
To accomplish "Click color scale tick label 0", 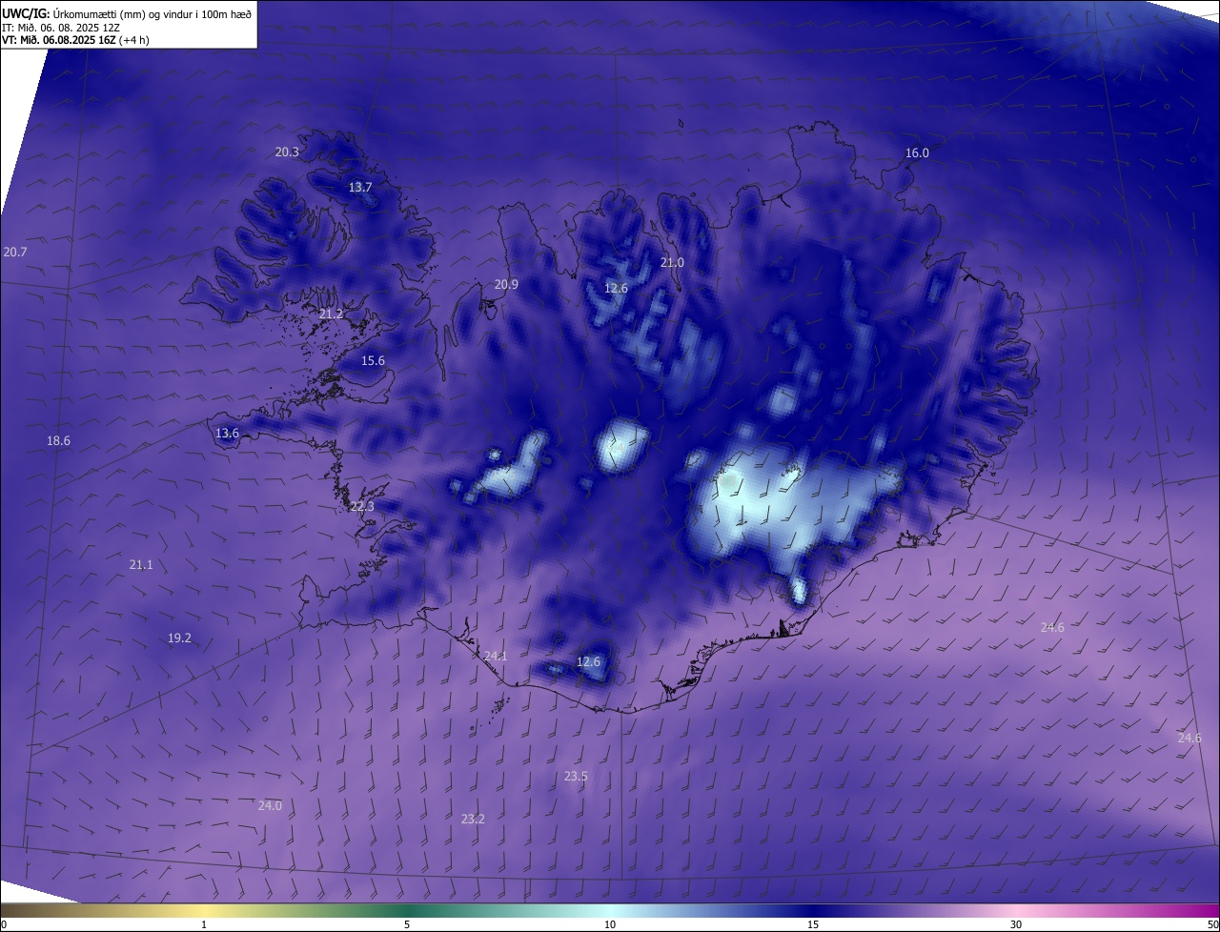I will [x=4, y=924].
